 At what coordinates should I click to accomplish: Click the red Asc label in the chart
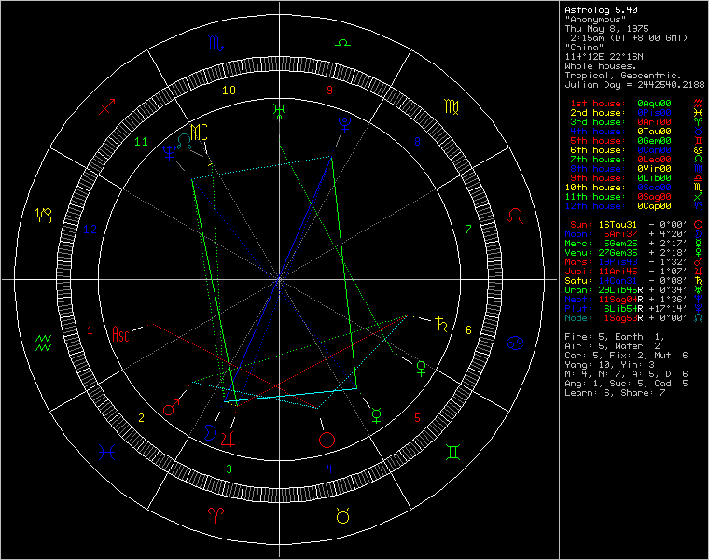pyautogui.click(x=121, y=331)
